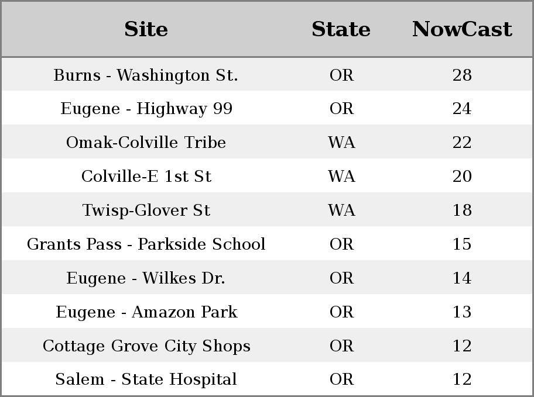Click the NowCast value 18
This screenshot has width=534, height=397.
[462, 210]
